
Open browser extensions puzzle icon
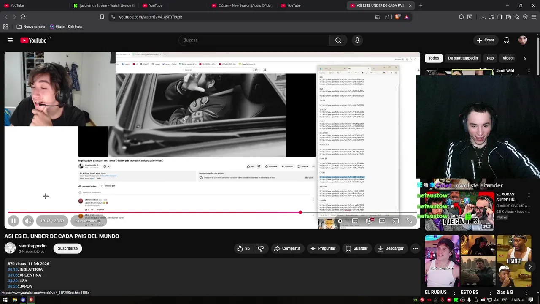tap(461, 17)
